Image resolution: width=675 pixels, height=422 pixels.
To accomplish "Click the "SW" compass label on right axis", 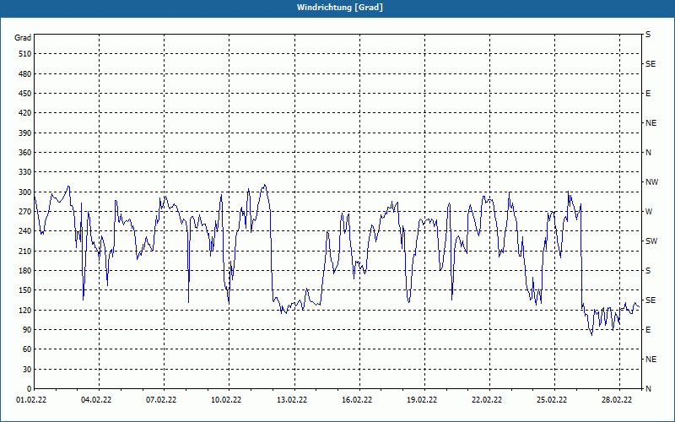I will click(651, 241).
